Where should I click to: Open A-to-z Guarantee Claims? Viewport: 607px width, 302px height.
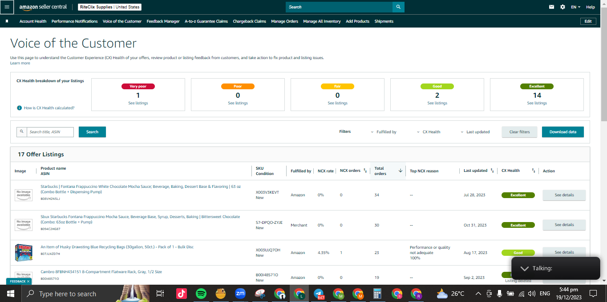click(206, 21)
